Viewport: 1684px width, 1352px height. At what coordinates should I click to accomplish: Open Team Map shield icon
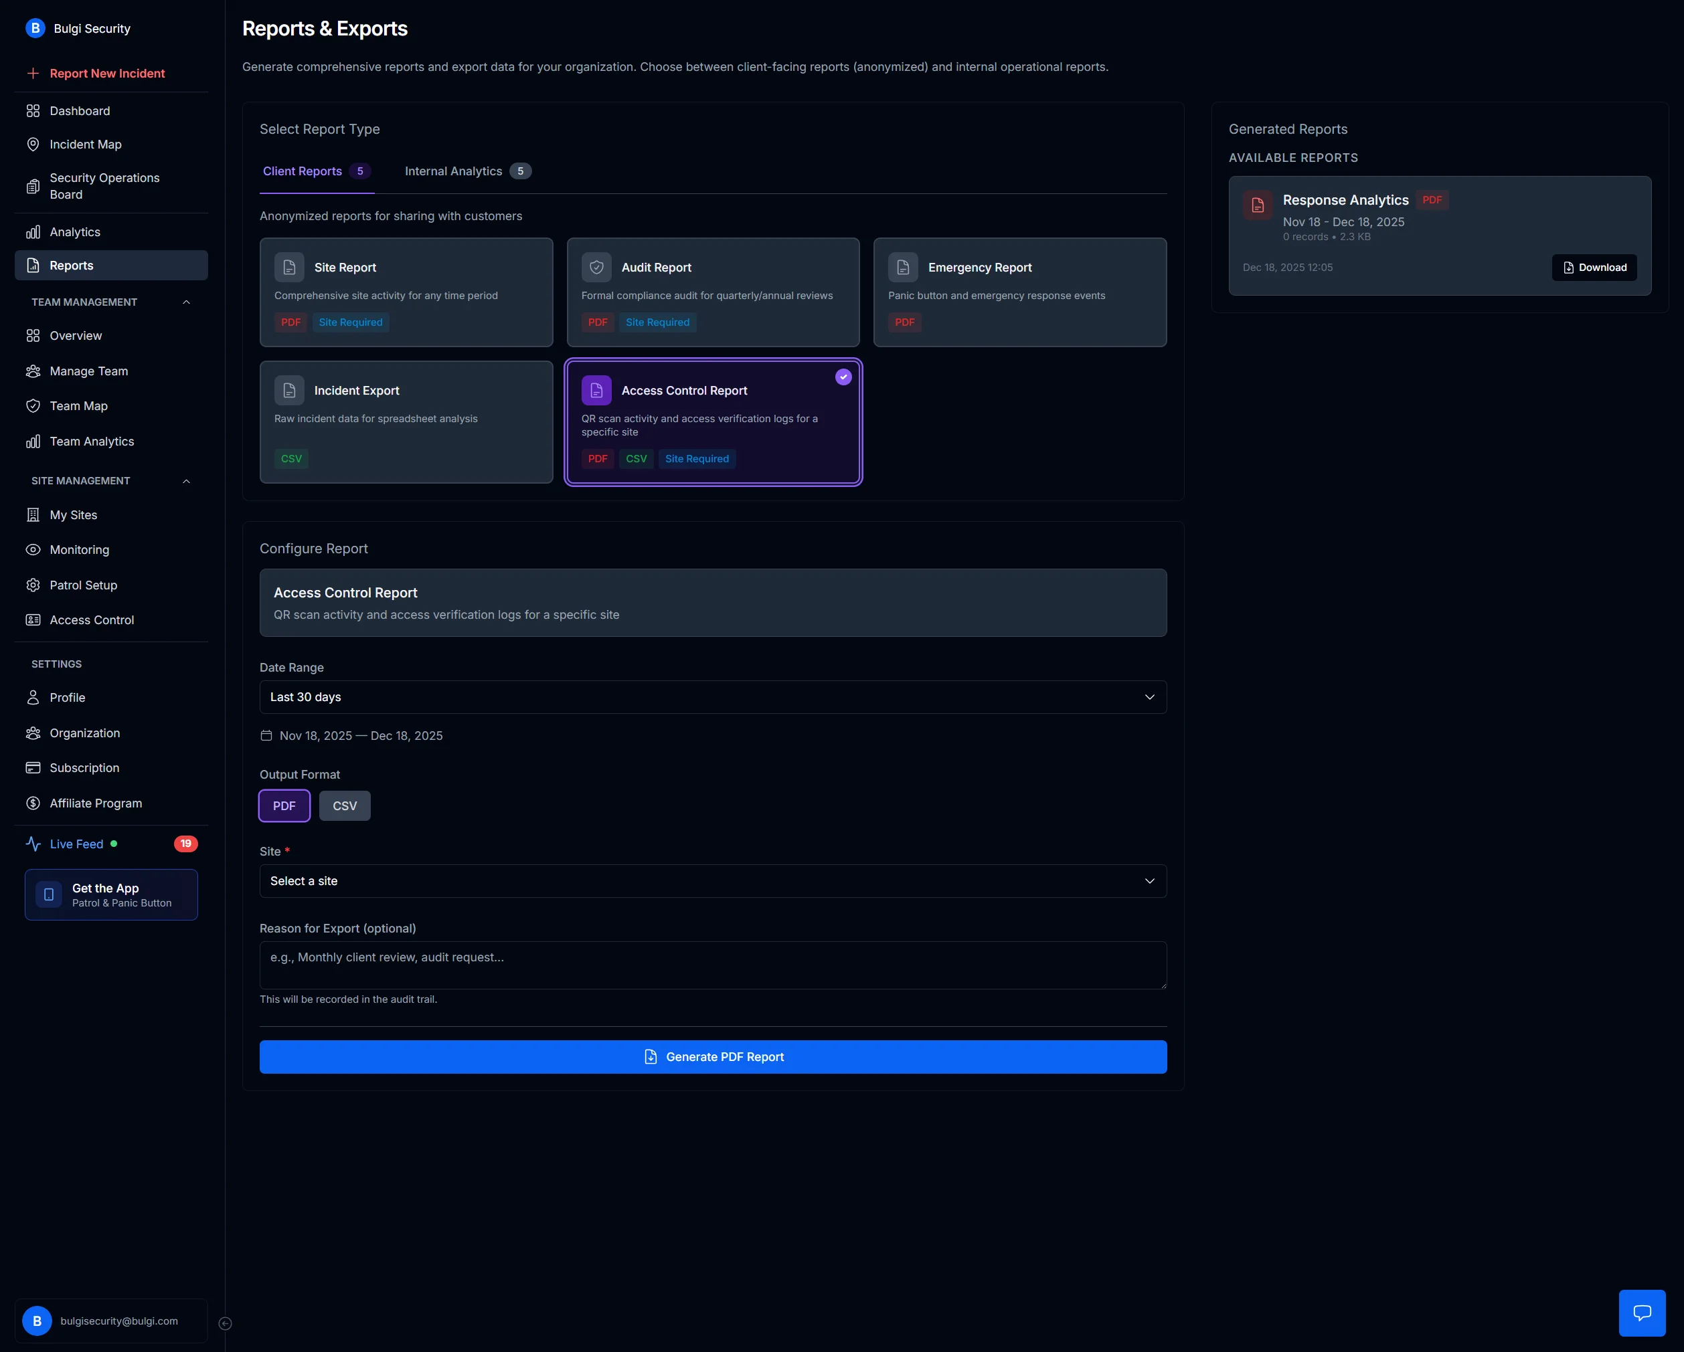point(33,406)
